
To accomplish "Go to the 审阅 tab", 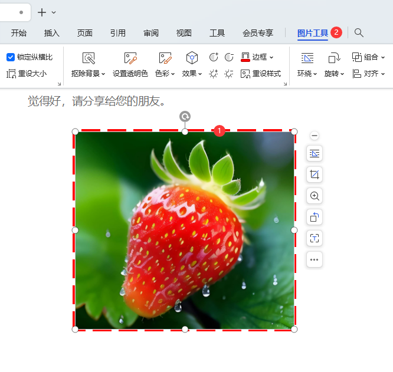I will (x=151, y=33).
